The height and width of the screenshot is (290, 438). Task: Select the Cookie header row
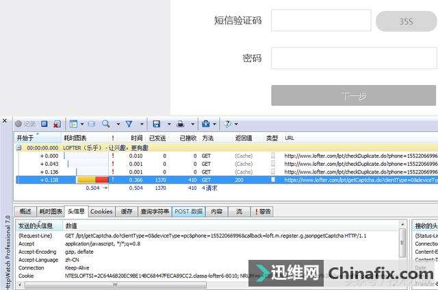tap(207, 276)
